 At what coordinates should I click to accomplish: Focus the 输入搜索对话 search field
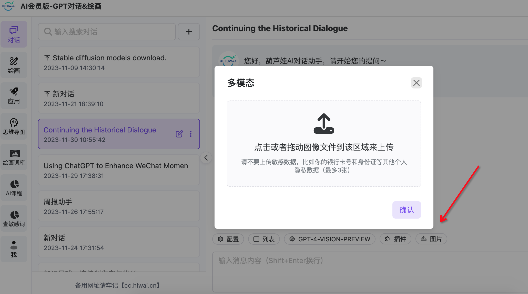[107, 32]
